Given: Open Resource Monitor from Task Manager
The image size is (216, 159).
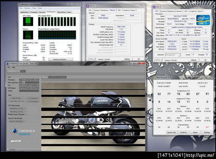Looking at the screenshot, I should coord(60,60).
